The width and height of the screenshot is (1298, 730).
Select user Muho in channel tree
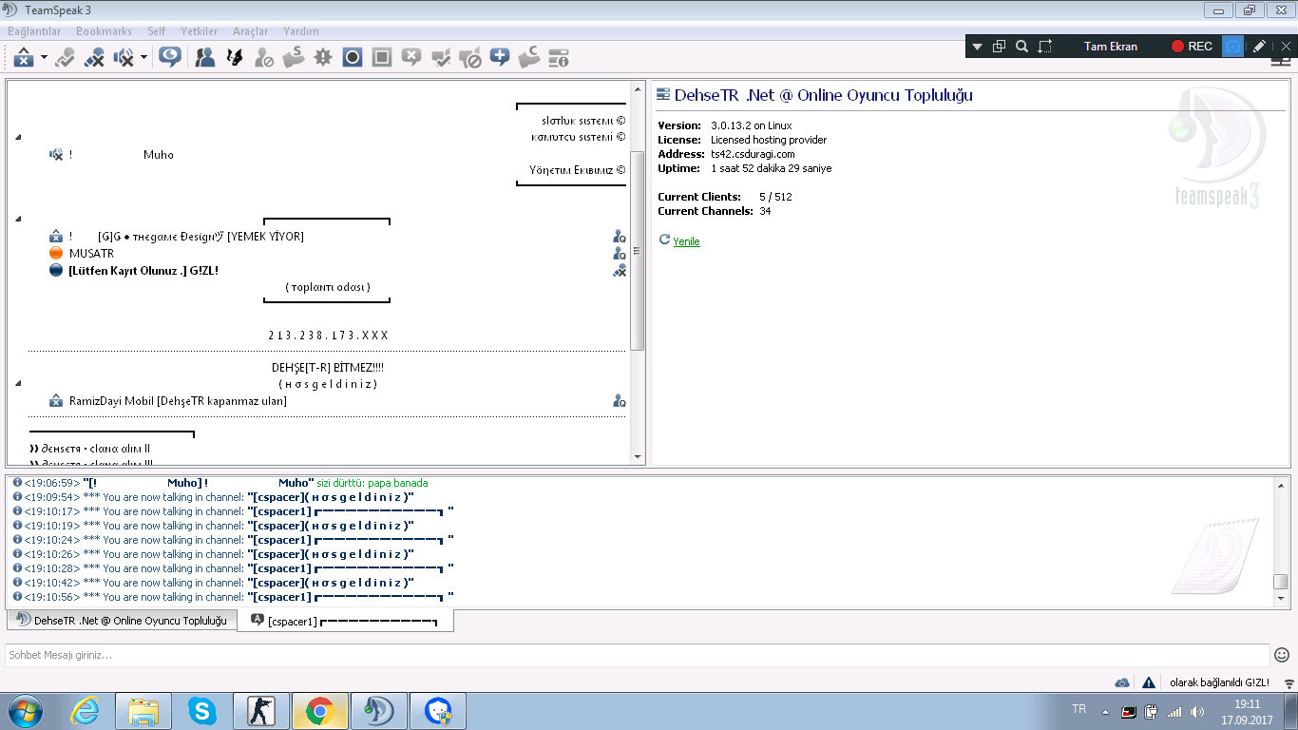coord(159,154)
